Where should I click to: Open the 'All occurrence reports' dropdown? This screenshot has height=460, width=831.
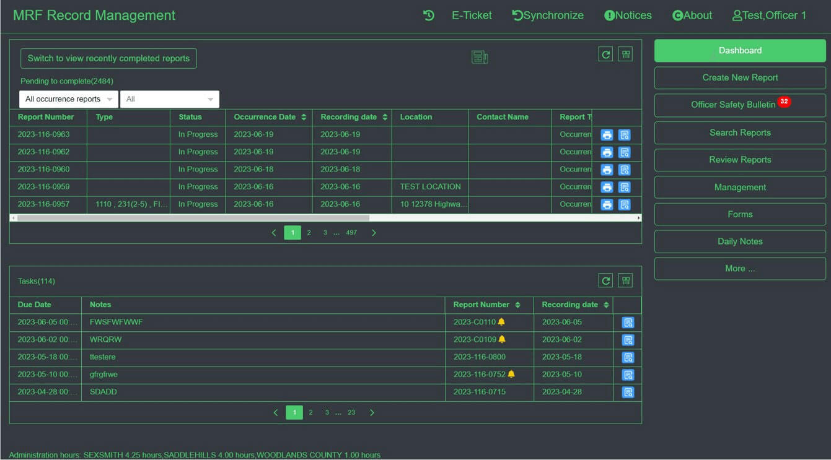click(68, 99)
